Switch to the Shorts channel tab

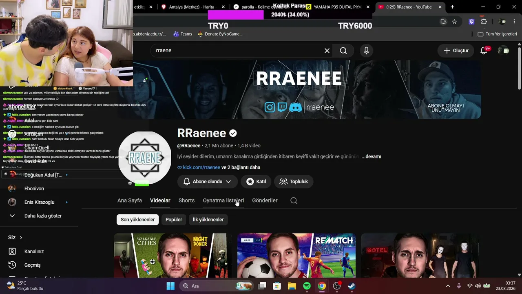pyautogui.click(x=186, y=200)
